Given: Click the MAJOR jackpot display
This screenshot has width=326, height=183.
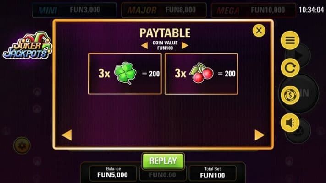Looking at the screenshot, I should pyautogui.click(x=164, y=10).
